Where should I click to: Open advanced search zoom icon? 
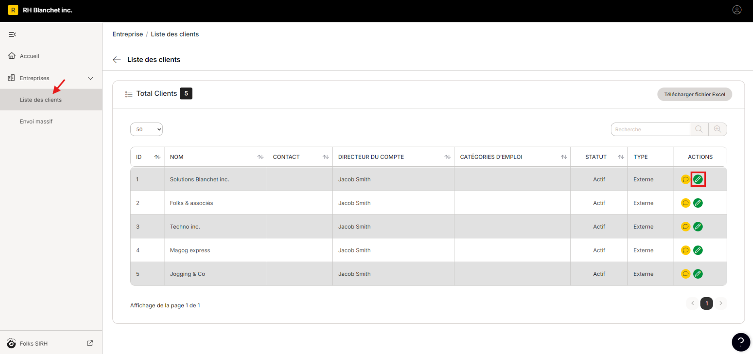pyautogui.click(x=718, y=129)
